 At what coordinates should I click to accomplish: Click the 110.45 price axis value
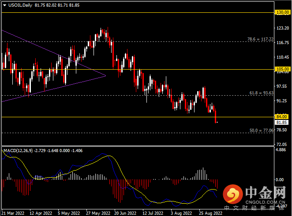(x=283, y=57)
